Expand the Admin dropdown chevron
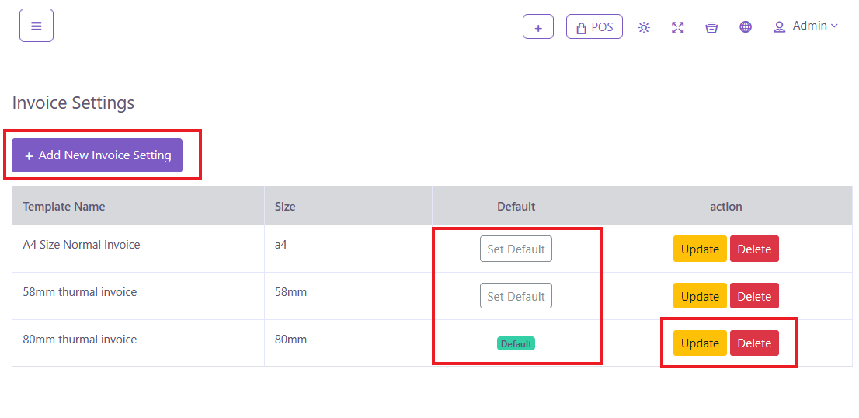 pyautogui.click(x=835, y=26)
